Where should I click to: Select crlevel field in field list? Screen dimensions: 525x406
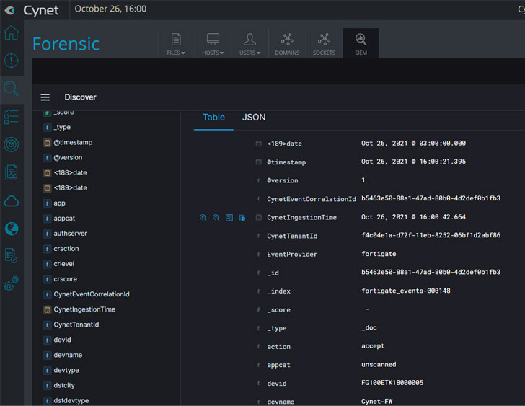(63, 264)
